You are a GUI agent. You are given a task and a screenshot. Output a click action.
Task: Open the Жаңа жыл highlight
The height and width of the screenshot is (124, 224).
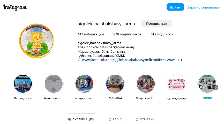point(146,84)
